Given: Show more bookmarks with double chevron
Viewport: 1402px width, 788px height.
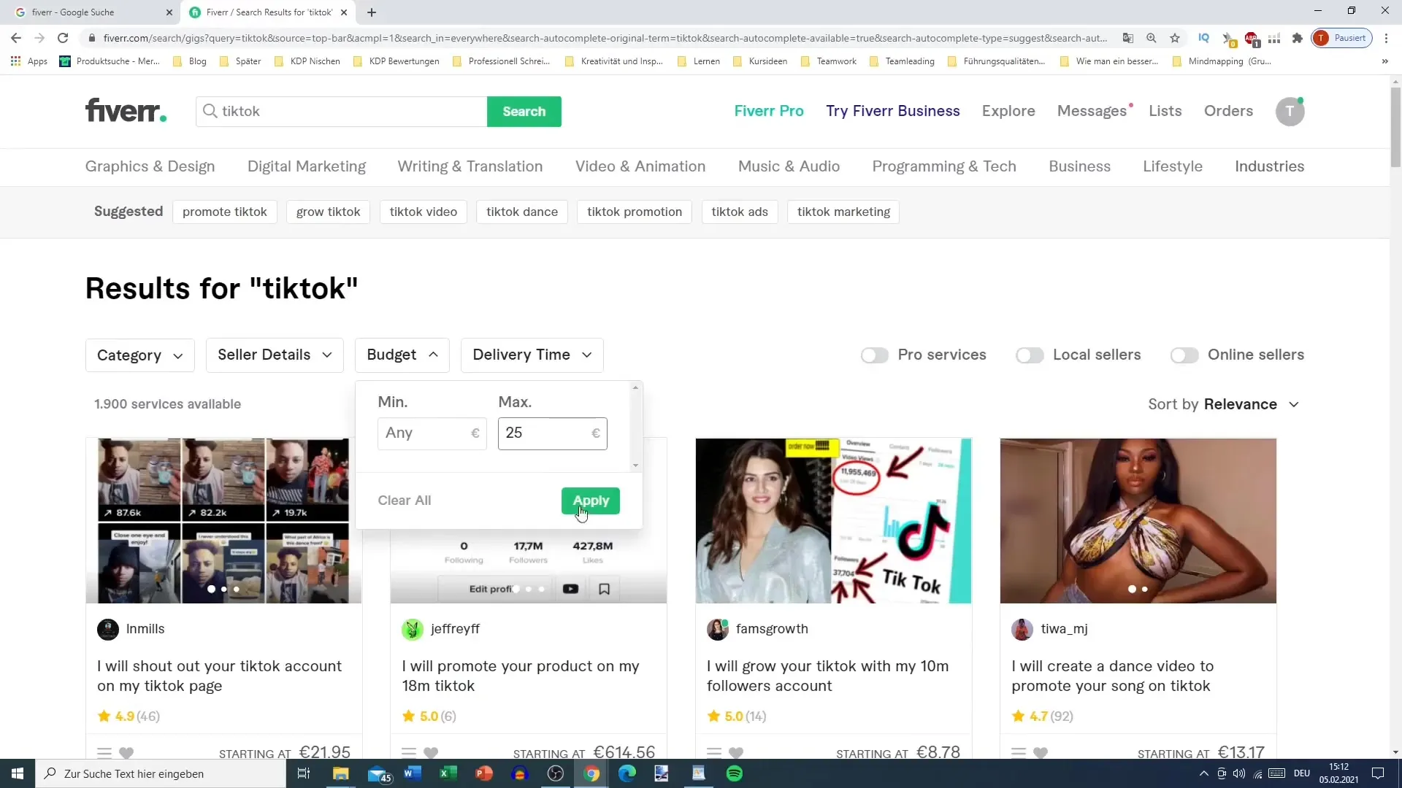Looking at the screenshot, I should pyautogui.click(x=1384, y=61).
